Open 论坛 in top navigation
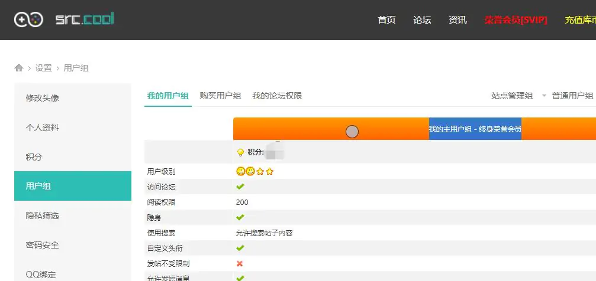596x281 pixels. (x=422, y=19)
